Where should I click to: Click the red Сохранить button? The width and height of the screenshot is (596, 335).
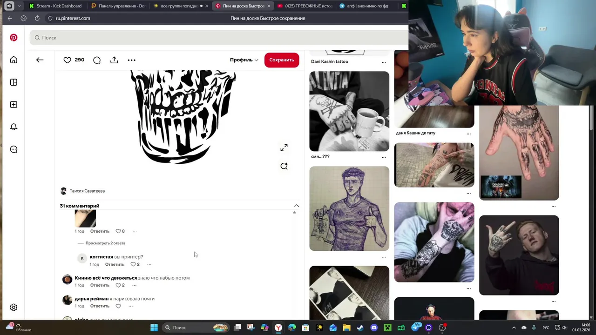(282, 60)
